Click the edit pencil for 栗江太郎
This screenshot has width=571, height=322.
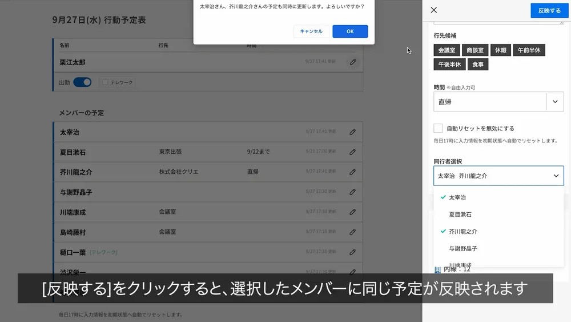pos(353,62)
